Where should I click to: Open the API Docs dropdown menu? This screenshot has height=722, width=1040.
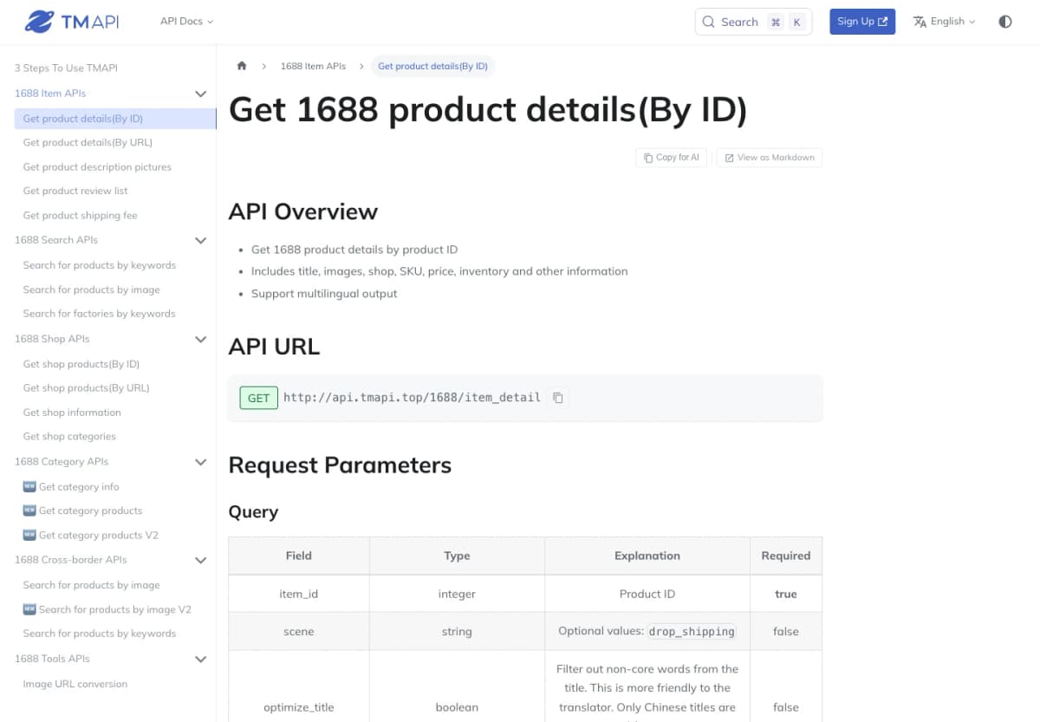pyautogui.click(x=186, y=22)
